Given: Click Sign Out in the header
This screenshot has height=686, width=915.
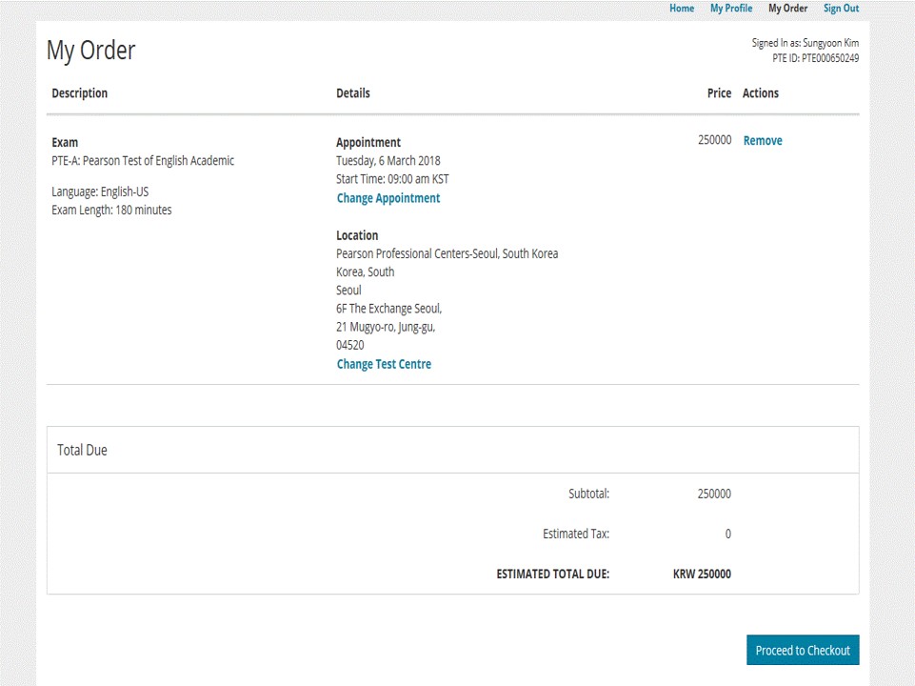Looking at the screenshot, I should (841, 9).
